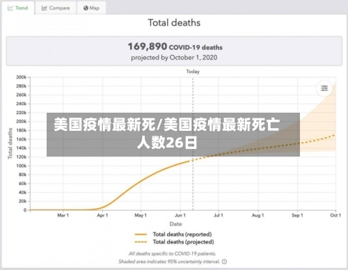Click the 'Apr 1' axis label
The height and width of the screenshot is (270, 348).
click(x=102, y=216)
